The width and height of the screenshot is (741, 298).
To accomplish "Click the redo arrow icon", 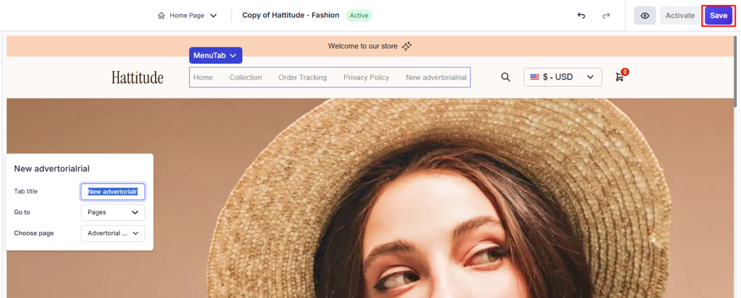I will click(x=606, y=15).
